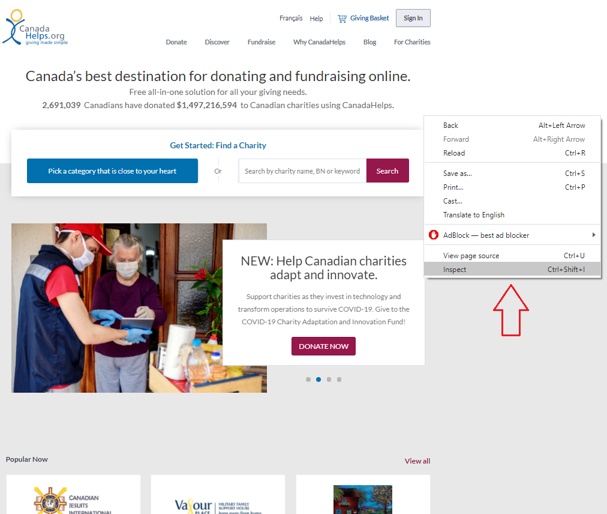
Task: Focus the charity name search field
Action: point(302,171)
